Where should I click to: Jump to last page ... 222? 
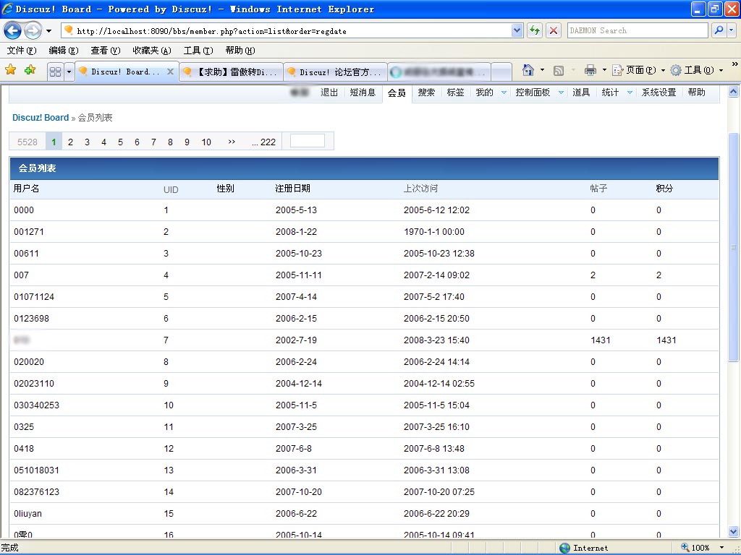[263, 142]
